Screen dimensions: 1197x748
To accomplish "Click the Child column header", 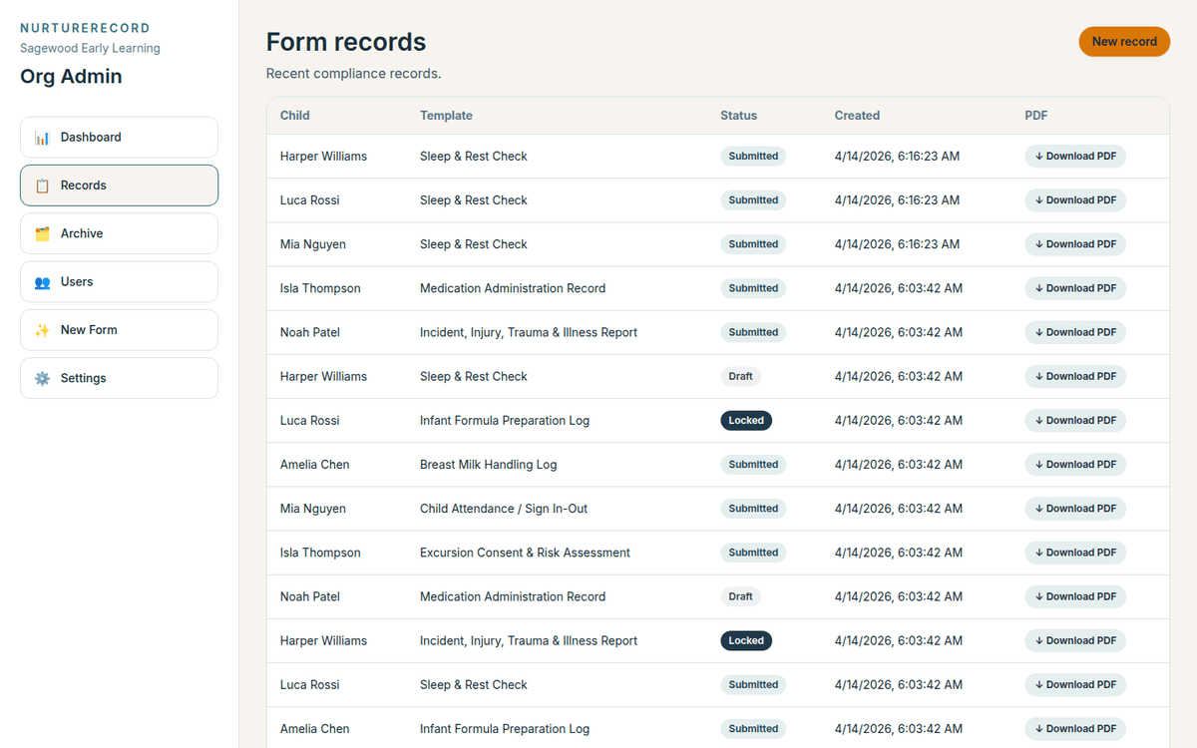I will [x=294, y=115].
